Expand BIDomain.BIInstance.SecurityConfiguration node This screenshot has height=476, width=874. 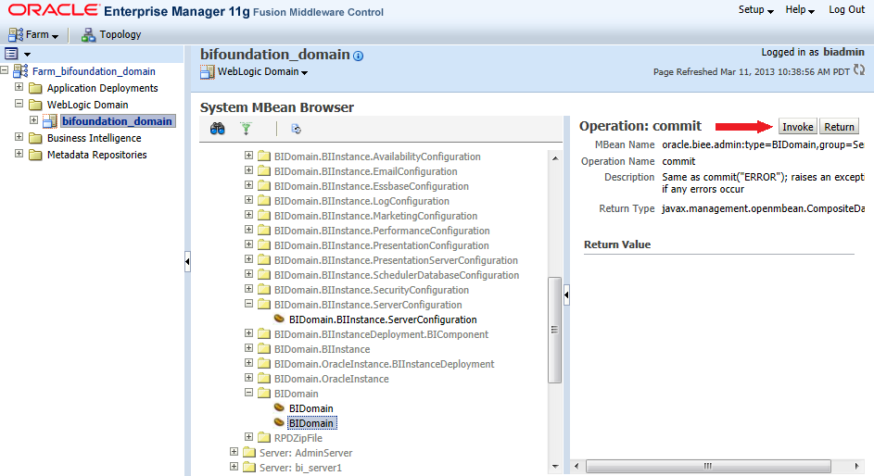tap(248, 289)
